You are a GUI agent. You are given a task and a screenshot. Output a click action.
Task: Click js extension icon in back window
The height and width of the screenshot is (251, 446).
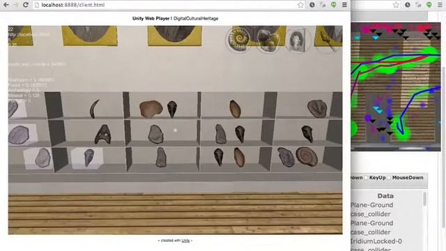pos(418,5)
